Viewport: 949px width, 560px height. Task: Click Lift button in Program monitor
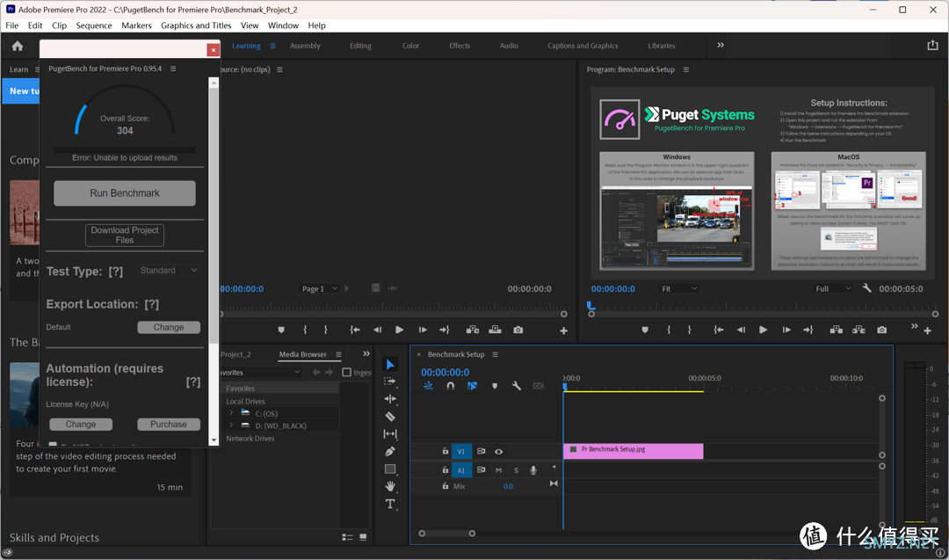click(837, 330)
